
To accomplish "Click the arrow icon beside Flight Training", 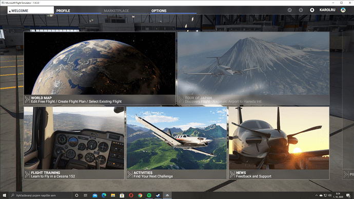I will tap(27, 174).
